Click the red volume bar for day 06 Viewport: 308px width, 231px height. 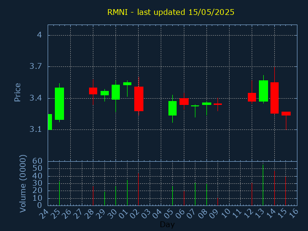point(184,198)
